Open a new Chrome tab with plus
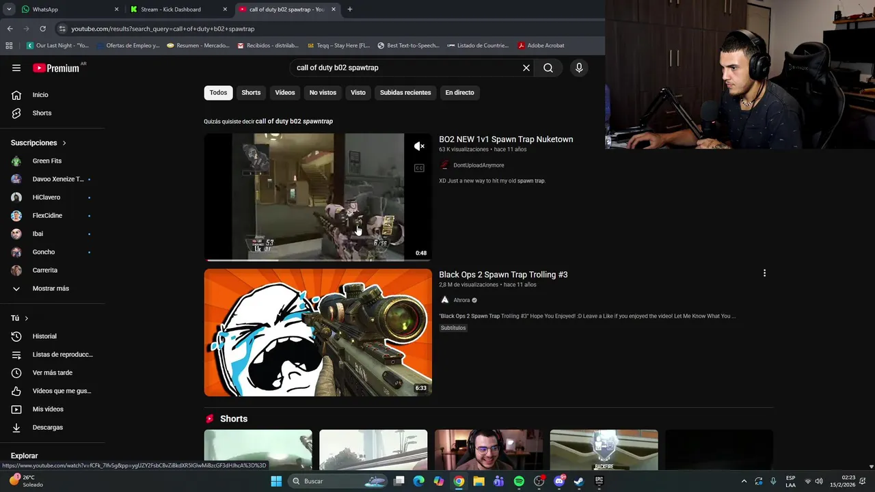Image resolution: width=875 pixels, height=492 pixels. point(349,10)
